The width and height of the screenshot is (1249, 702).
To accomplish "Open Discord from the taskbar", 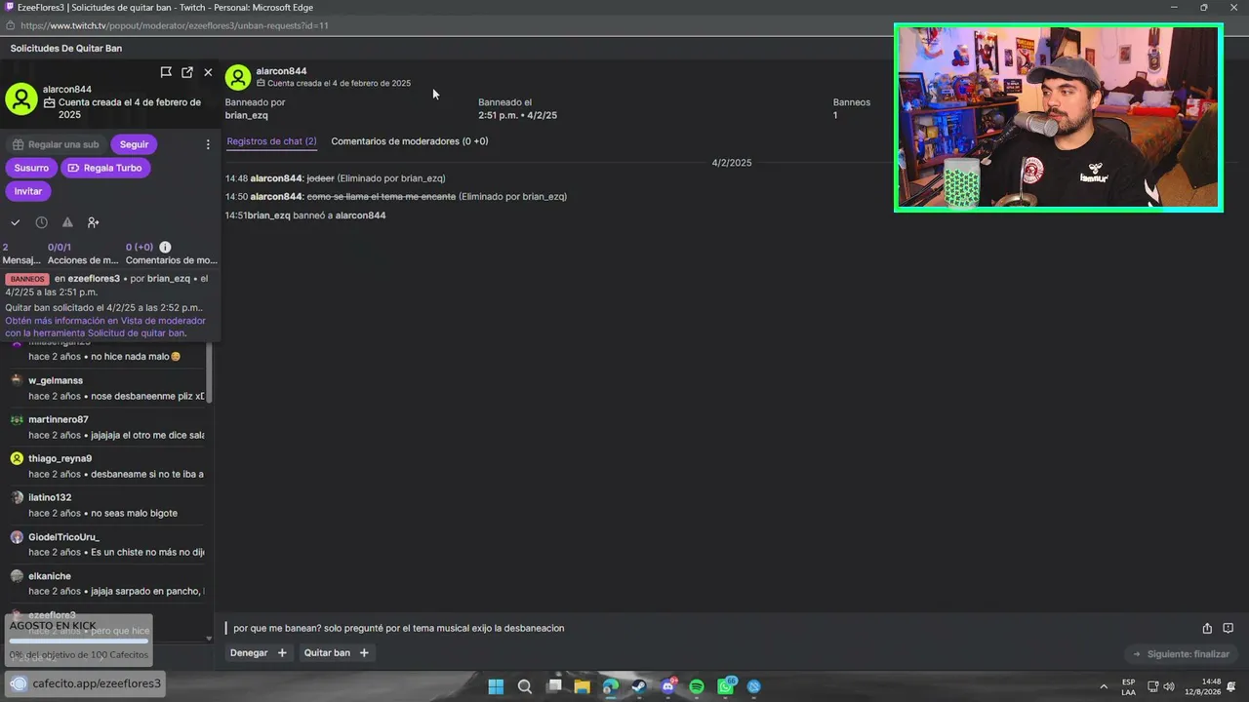I will (668, 686).
